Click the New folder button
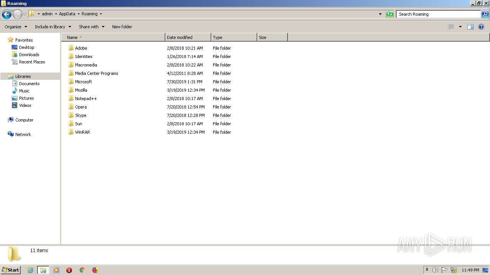 tap(122, 27)
